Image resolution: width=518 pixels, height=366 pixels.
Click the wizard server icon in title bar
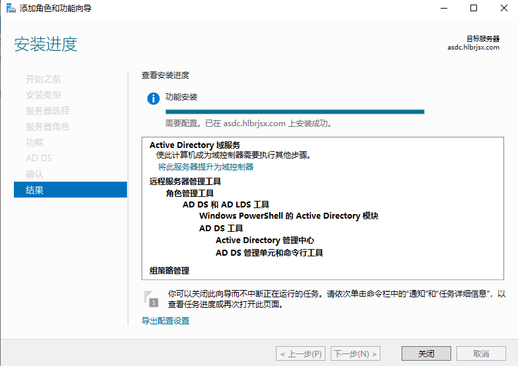point(10,9)
